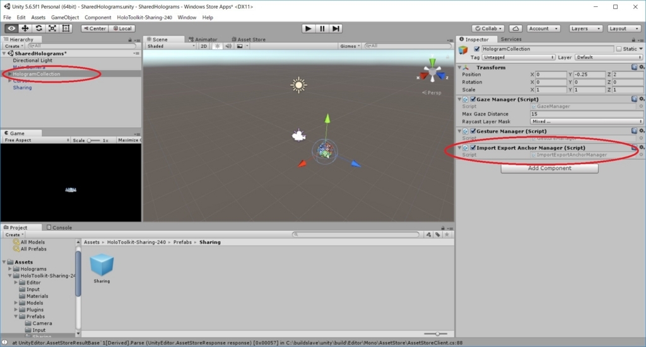Open the HoloToolkit-Sharing-240 menu
The width and height of the screenshot is (646, 347).
tap(144, 17)
